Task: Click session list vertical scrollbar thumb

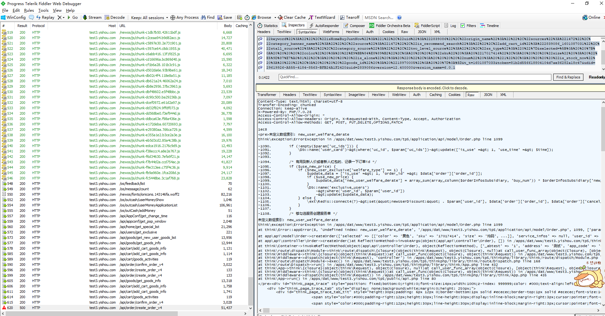Action: coord(250,291)
